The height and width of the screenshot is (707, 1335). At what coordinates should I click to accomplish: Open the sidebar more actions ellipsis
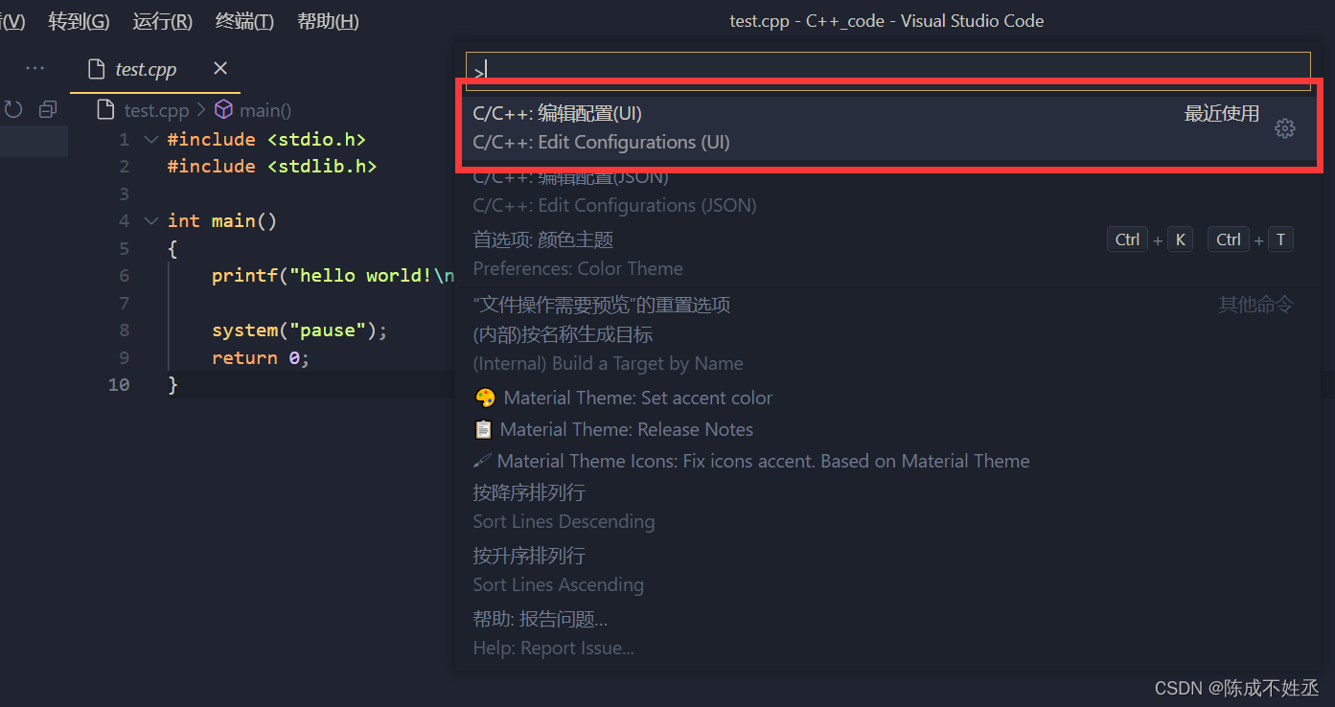click(x=35, y=68)
